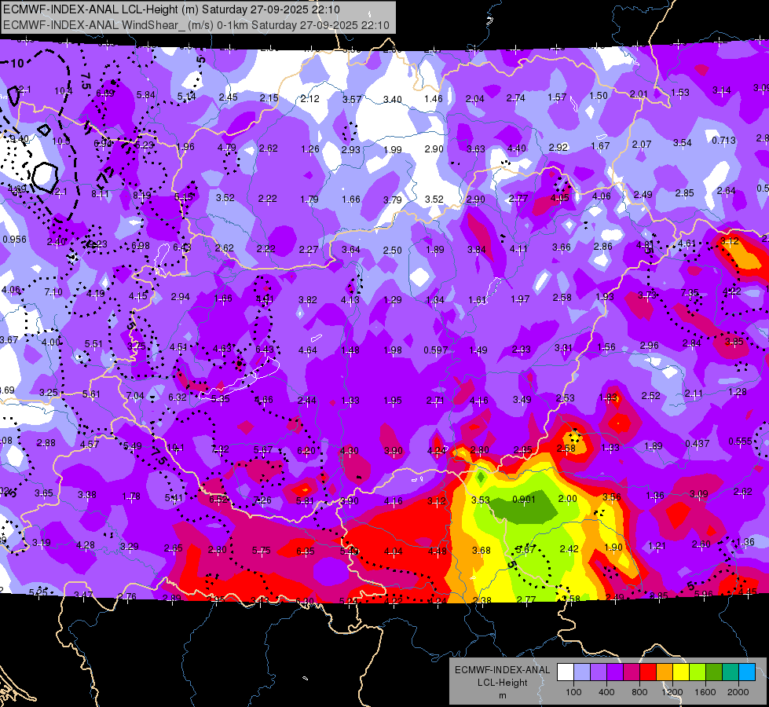Click the wind shear value 2.12
The height and width of the screenshot is (707, 769).
[310, 99]
